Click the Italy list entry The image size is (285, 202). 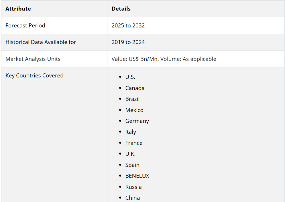(131, 132)
